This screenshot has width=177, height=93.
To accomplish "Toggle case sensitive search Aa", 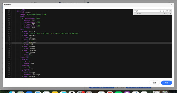I will (x=166, y=14).
